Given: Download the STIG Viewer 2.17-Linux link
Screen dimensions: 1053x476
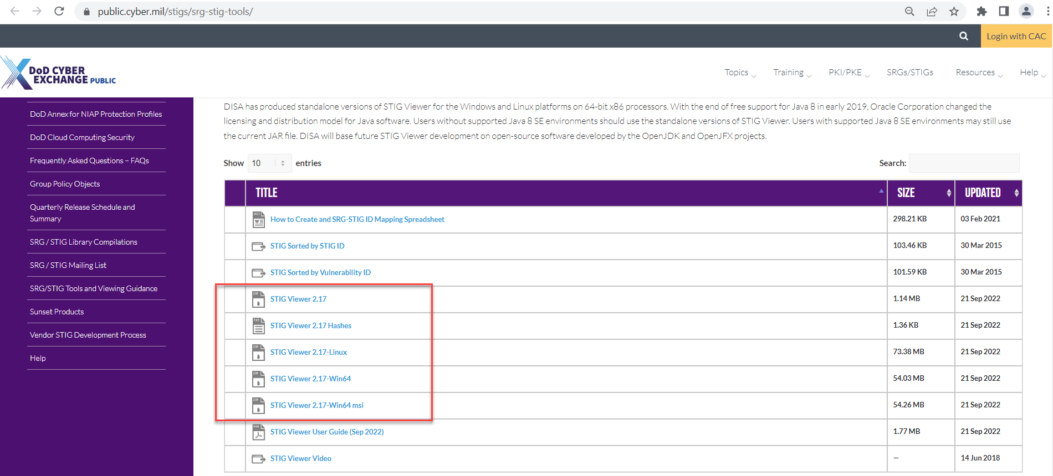Looking at the screenshot, I should click(x=309, y=352).
